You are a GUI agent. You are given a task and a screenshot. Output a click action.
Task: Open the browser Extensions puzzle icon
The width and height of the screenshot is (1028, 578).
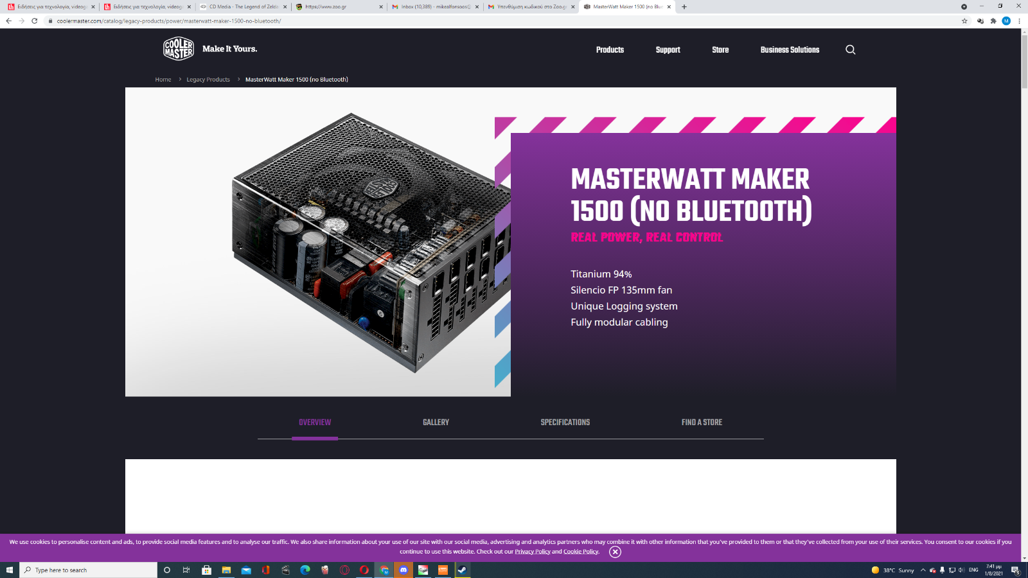993,21
